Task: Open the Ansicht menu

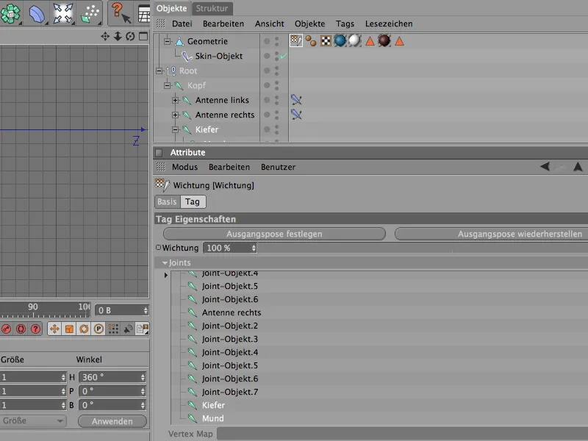Action: coord(269,24)
